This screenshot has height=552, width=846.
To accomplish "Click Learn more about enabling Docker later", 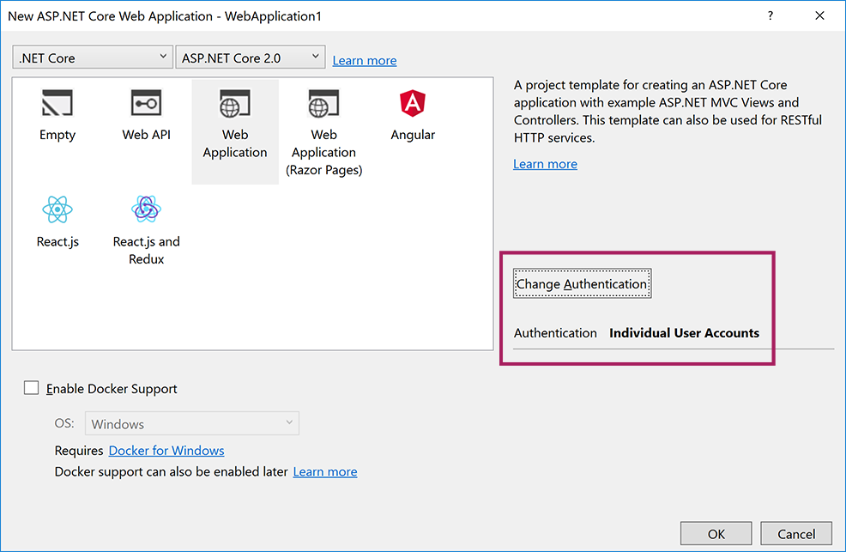I will [x=324, y=471].
